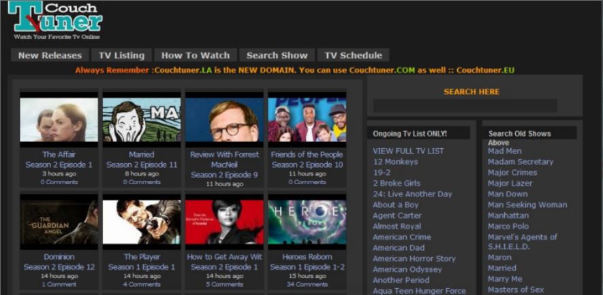The height and width of the screenshot is (295, 603).
Task: Select Maron show
Action: [499, 257]
